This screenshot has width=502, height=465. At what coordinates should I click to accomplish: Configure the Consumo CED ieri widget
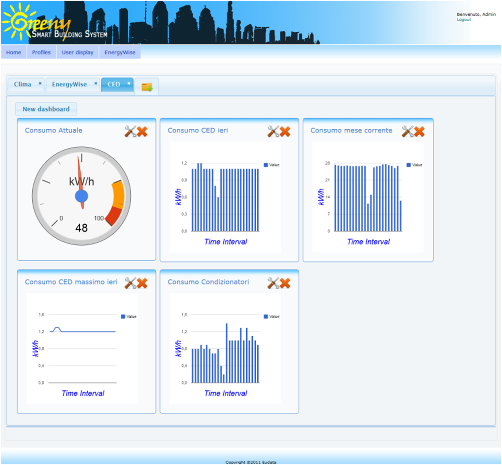tap(273, 131)
